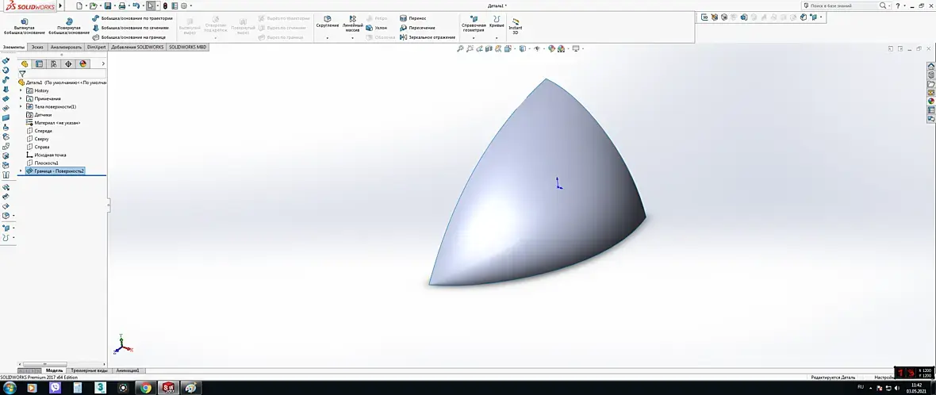The width and height of the screenshot is (936, 395).
Task: Click the Edit Appearance color ball
Action: [x=551, y=49]
